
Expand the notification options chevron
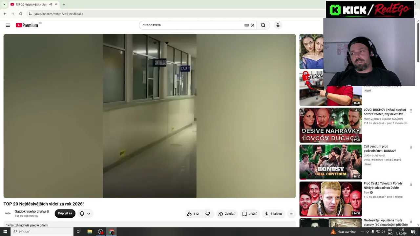[x=89, y=214]
